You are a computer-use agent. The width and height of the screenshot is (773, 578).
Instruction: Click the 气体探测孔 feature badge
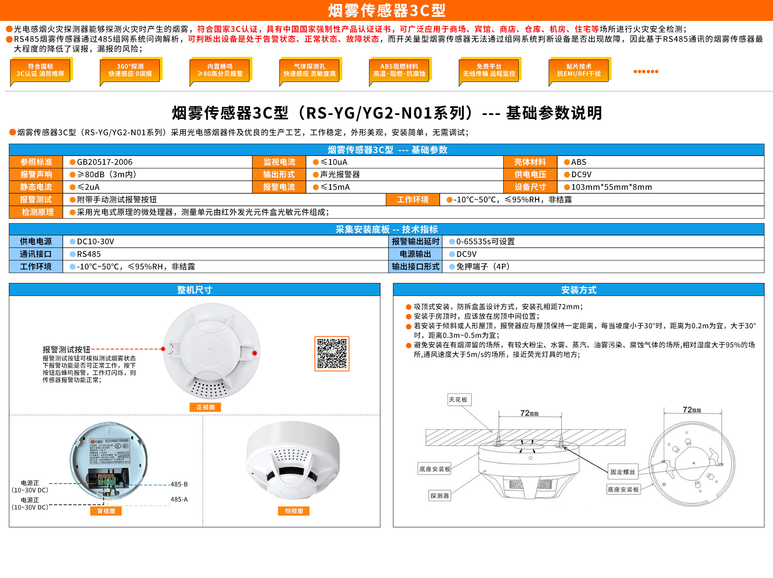[x=310, y=70]
